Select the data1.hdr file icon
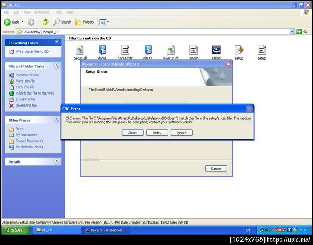The width and height of the screenshot is (313, 245). coord(125,50)
